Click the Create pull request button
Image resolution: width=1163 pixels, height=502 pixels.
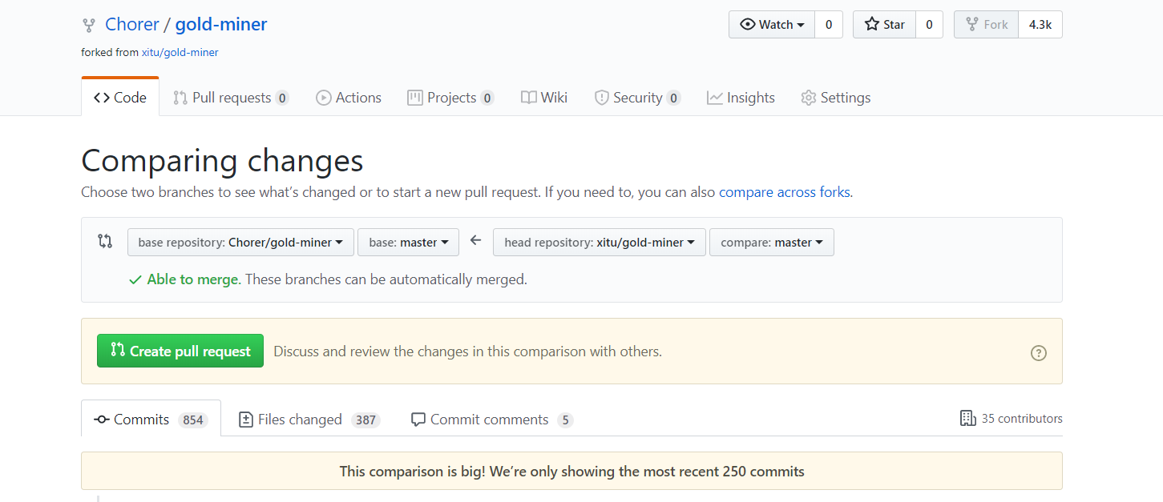tap(180, 351)
